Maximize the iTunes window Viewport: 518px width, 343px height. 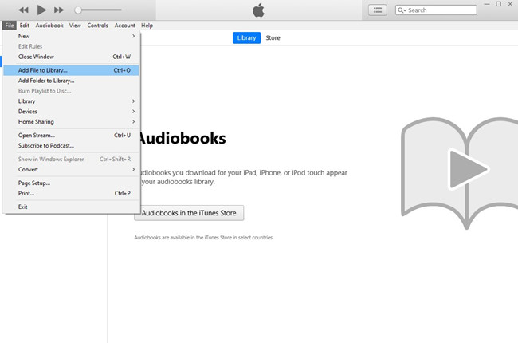point(499,4)
